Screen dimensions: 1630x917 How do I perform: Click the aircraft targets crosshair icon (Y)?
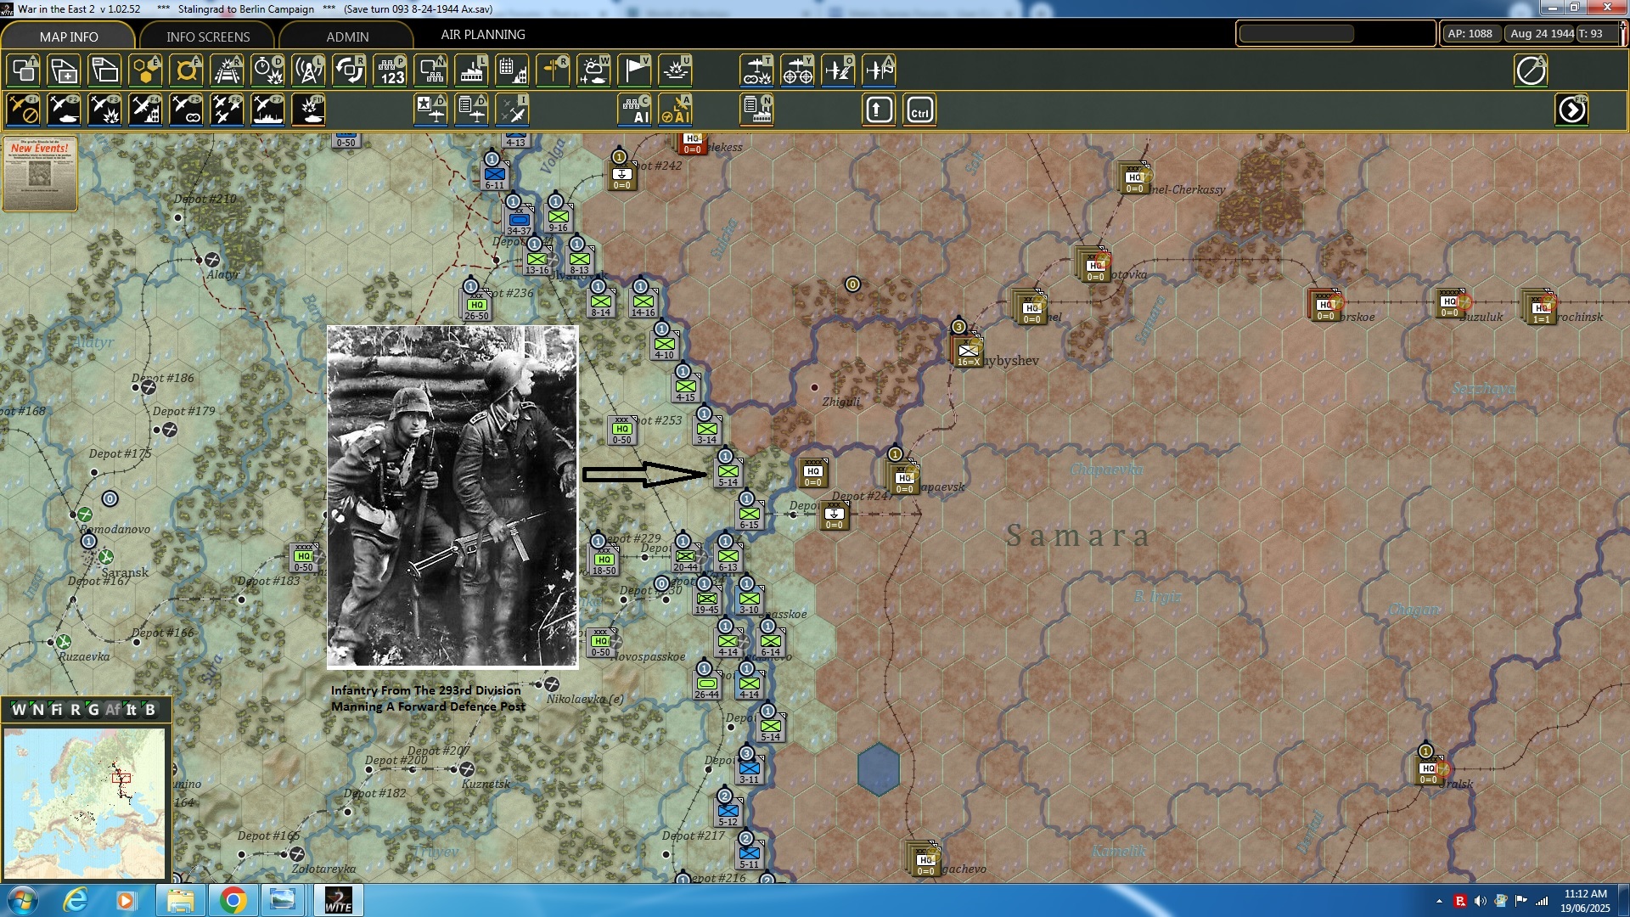point(797,70)
